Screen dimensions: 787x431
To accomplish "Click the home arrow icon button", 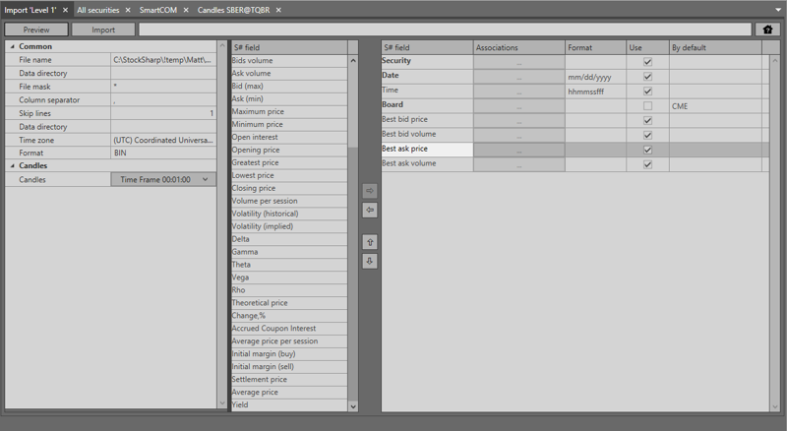I will point(767,30).
